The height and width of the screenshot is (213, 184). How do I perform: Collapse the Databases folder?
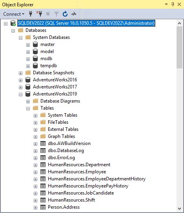(x=13, y=31)
